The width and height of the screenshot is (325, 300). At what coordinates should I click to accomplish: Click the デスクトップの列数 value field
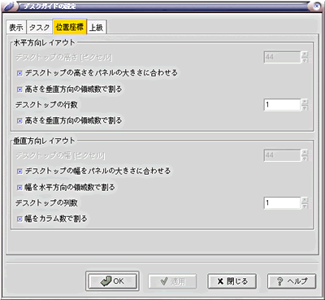pos(282,202)
